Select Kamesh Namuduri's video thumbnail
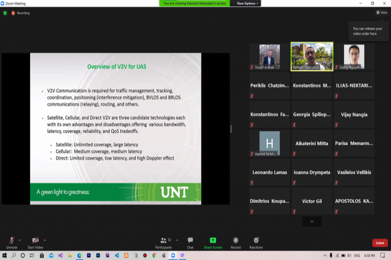Image resolution: width=391 pixels, height=260 pixels. (312, 56)
